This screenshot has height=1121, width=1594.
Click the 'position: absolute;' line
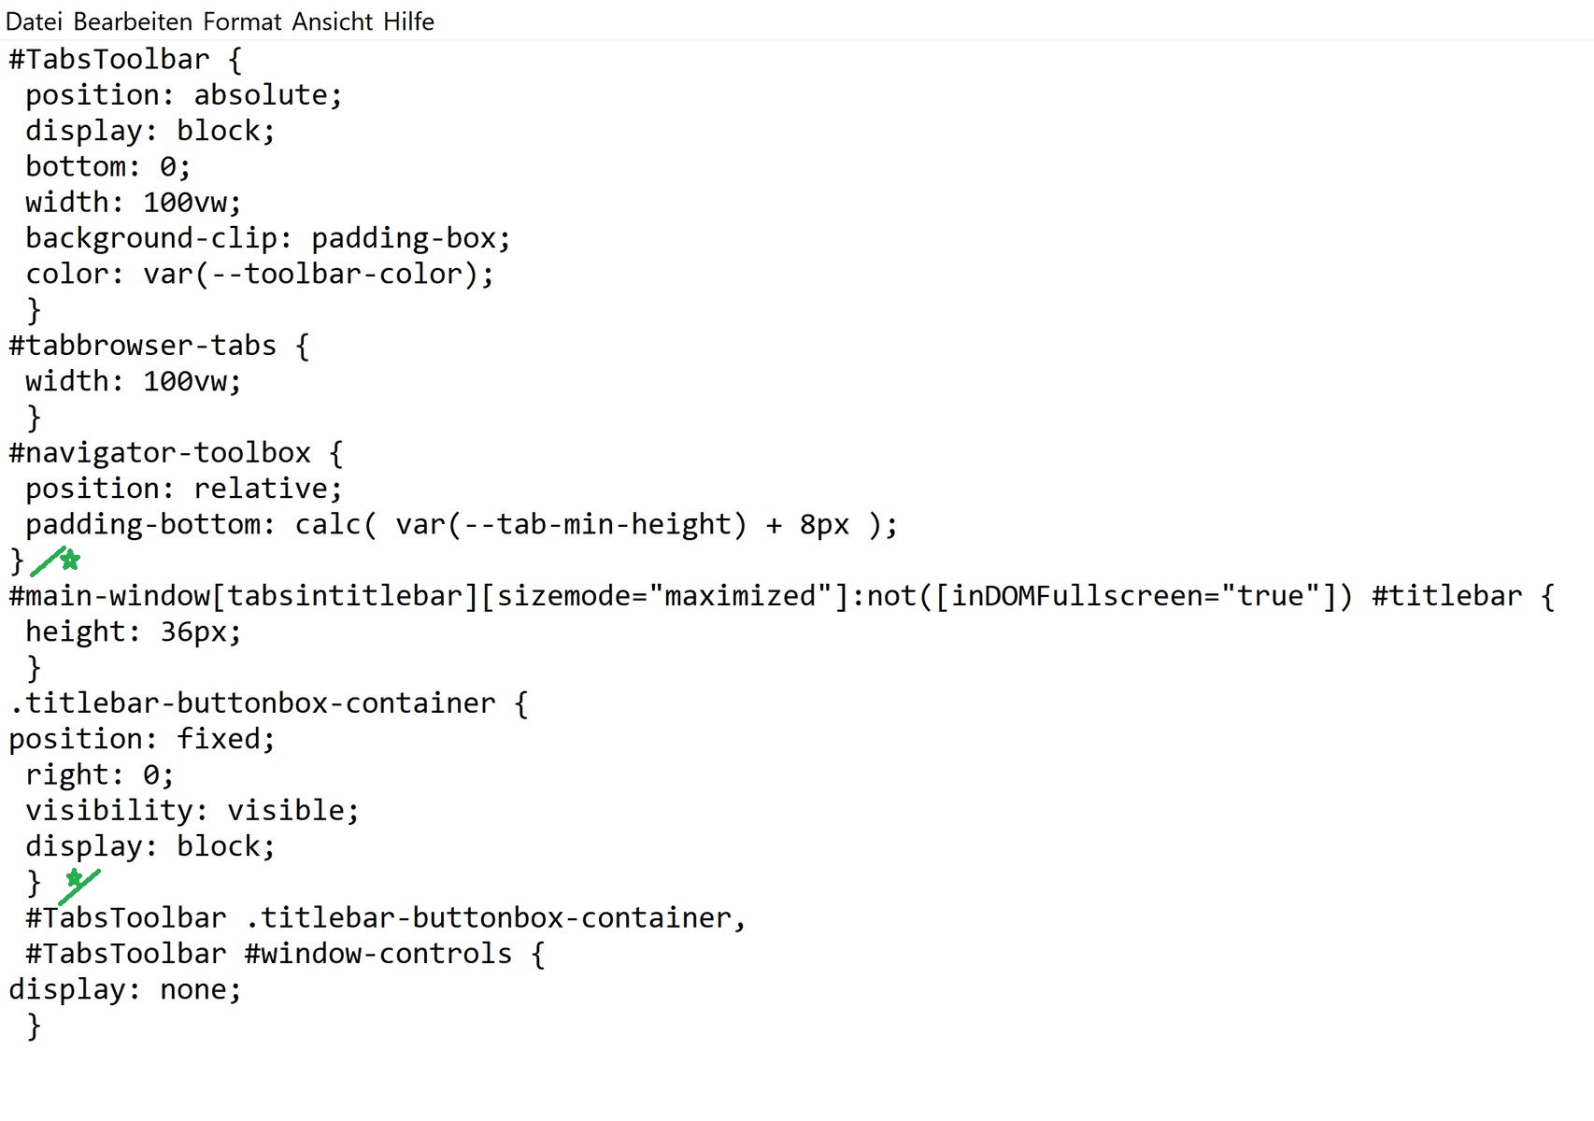(x=183, y=95)
